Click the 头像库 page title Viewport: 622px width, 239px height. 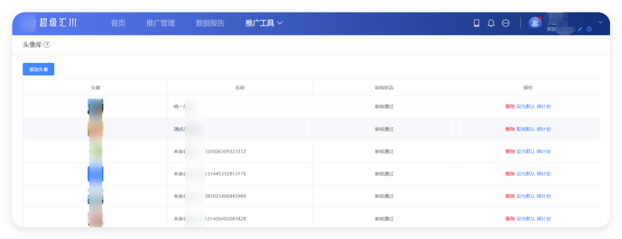[32, 45]
